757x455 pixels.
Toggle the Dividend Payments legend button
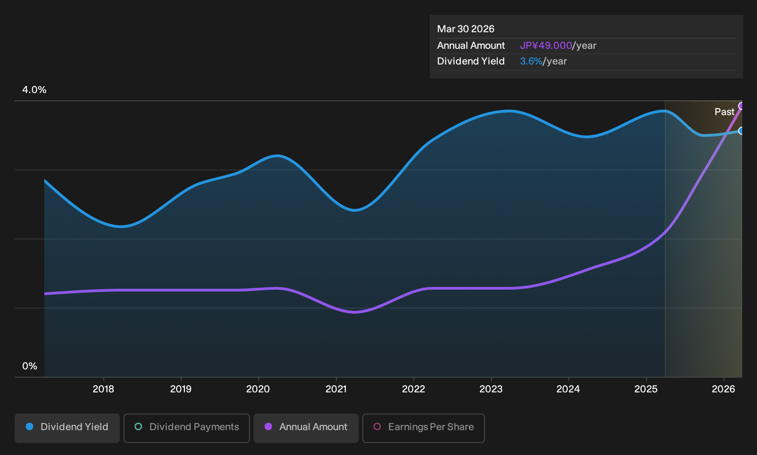pos(187,428)
